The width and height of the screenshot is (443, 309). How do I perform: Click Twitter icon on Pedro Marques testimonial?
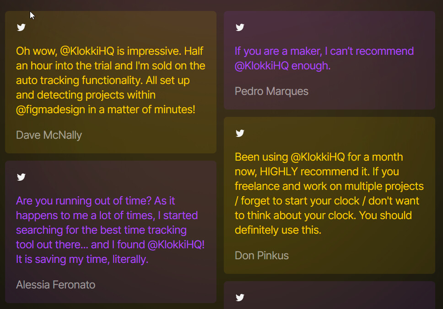coord(240,27)
